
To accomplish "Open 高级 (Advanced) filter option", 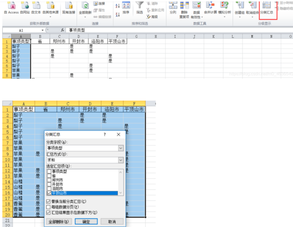I will point(152,17).
